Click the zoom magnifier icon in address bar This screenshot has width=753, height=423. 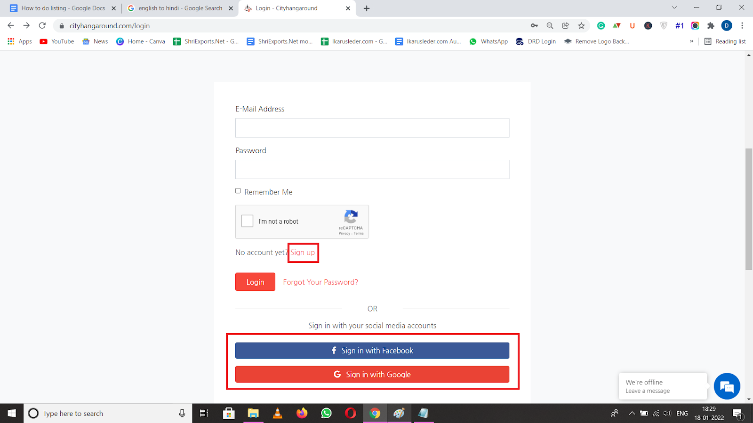pyautogui.click(x=550, y=26)
